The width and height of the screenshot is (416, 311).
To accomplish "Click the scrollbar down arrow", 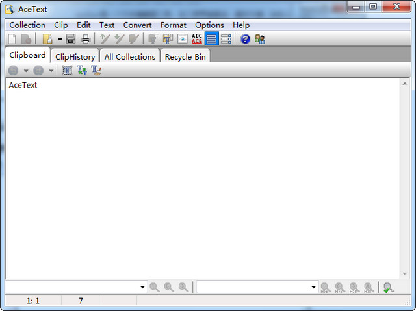I will (x=404, y=273).
